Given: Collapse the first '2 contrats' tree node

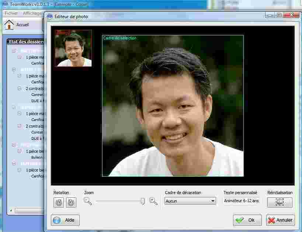Looking at the screenshot, I should click(x=20, y=89).
